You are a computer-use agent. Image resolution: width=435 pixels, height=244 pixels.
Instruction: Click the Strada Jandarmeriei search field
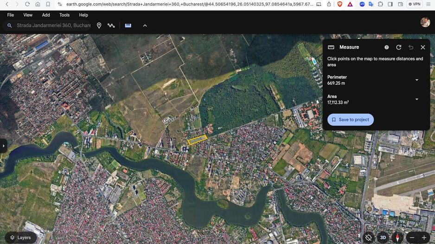[53, 25]
